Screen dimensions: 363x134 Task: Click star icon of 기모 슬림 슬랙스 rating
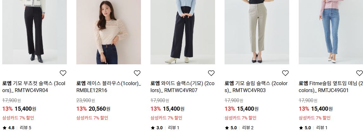pyautogui.click(x=227, y=128)
